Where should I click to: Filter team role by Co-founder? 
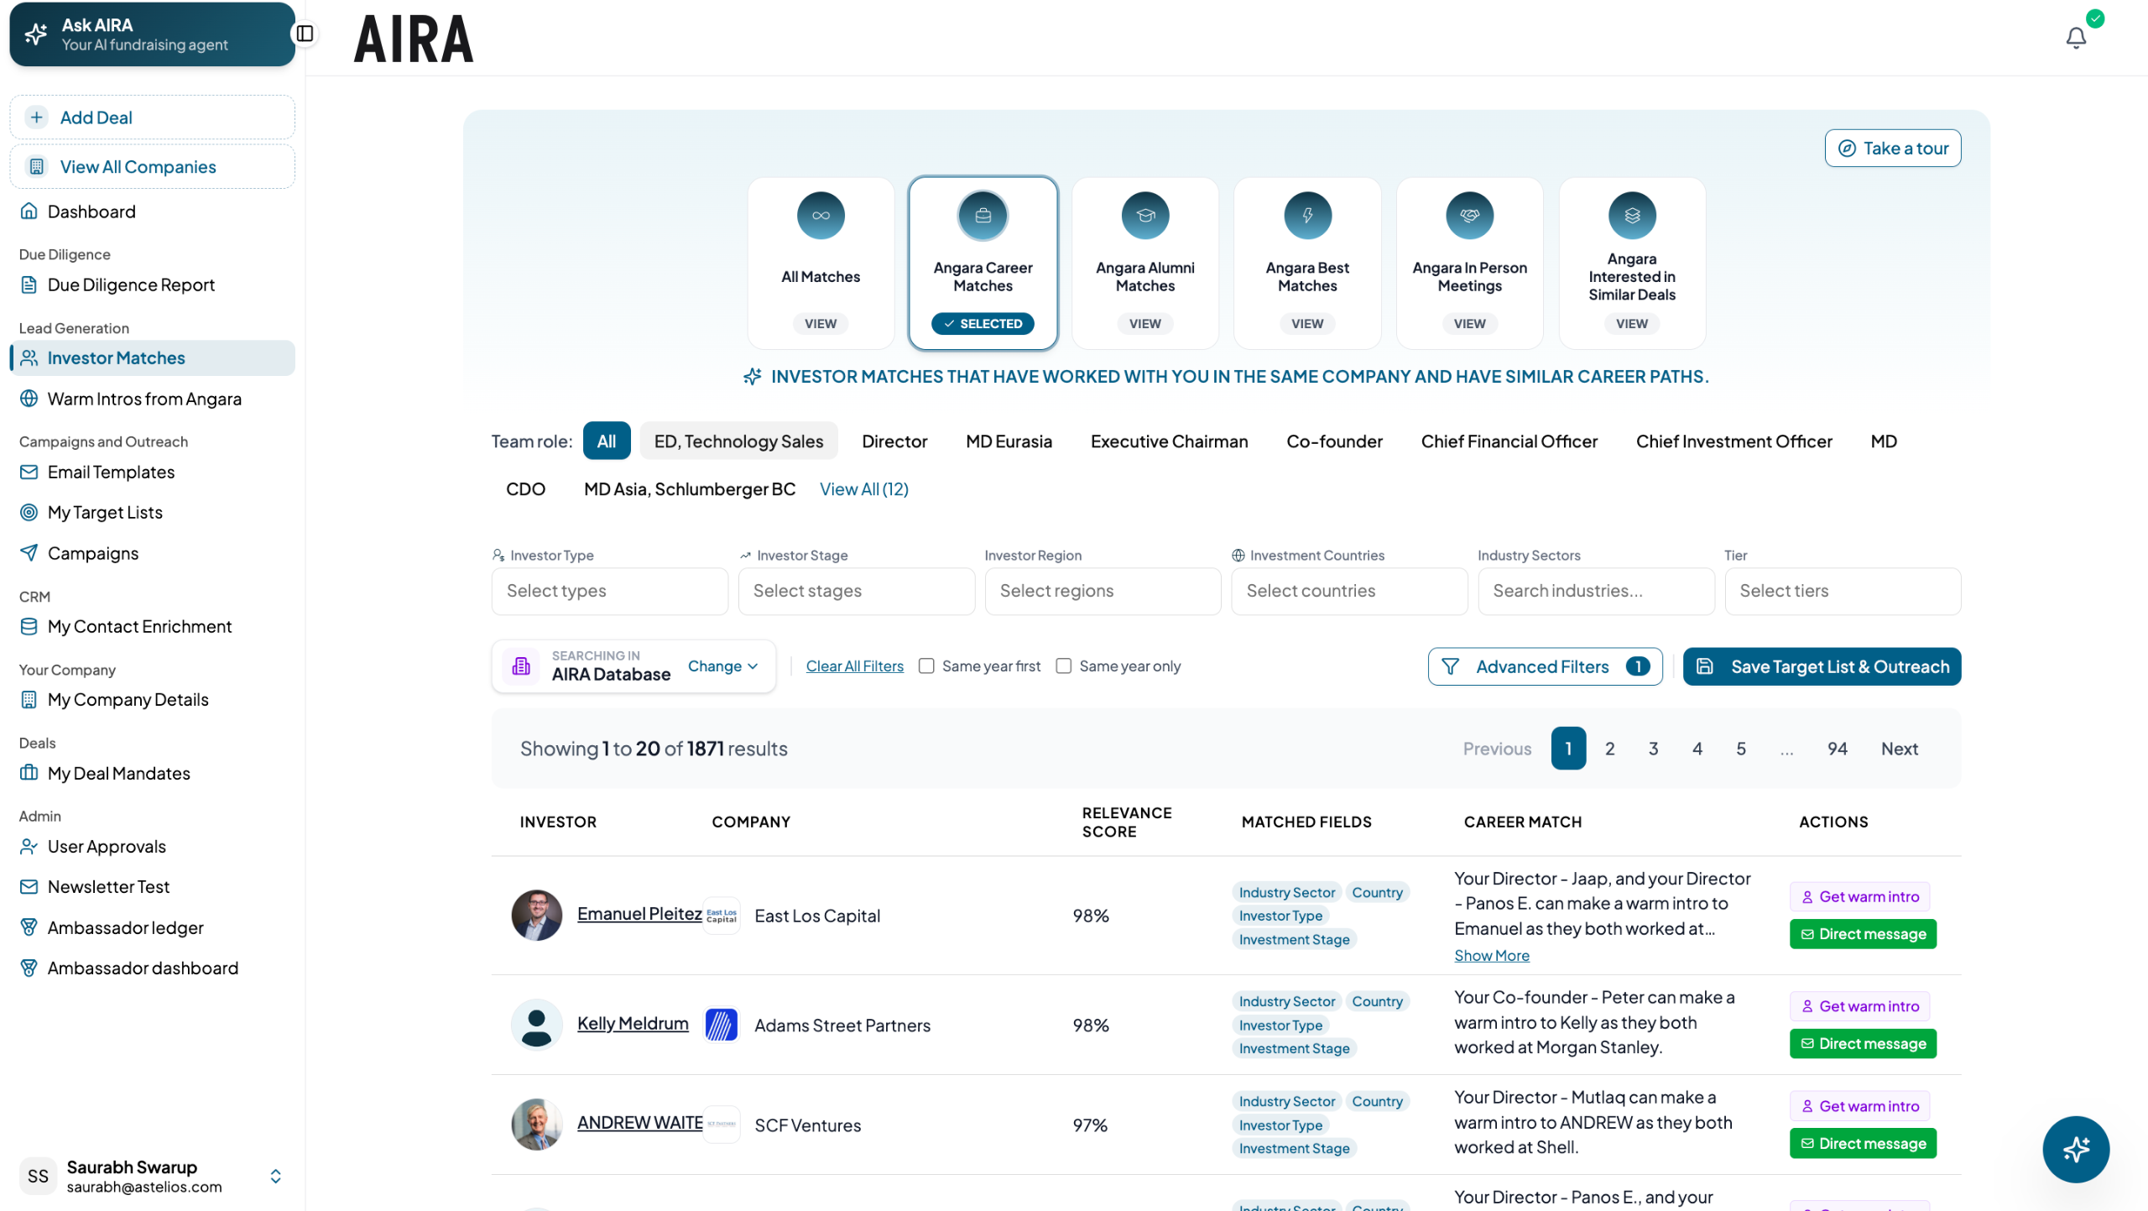(x=1334, y=441)
